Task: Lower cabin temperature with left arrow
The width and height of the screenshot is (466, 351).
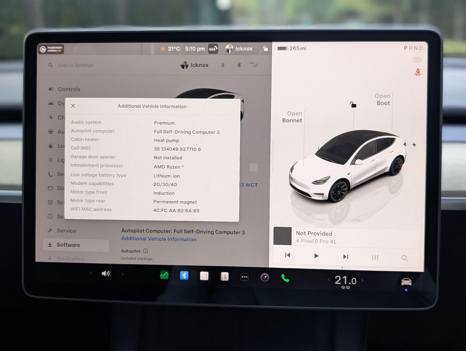Action: [x=329, y=279]
